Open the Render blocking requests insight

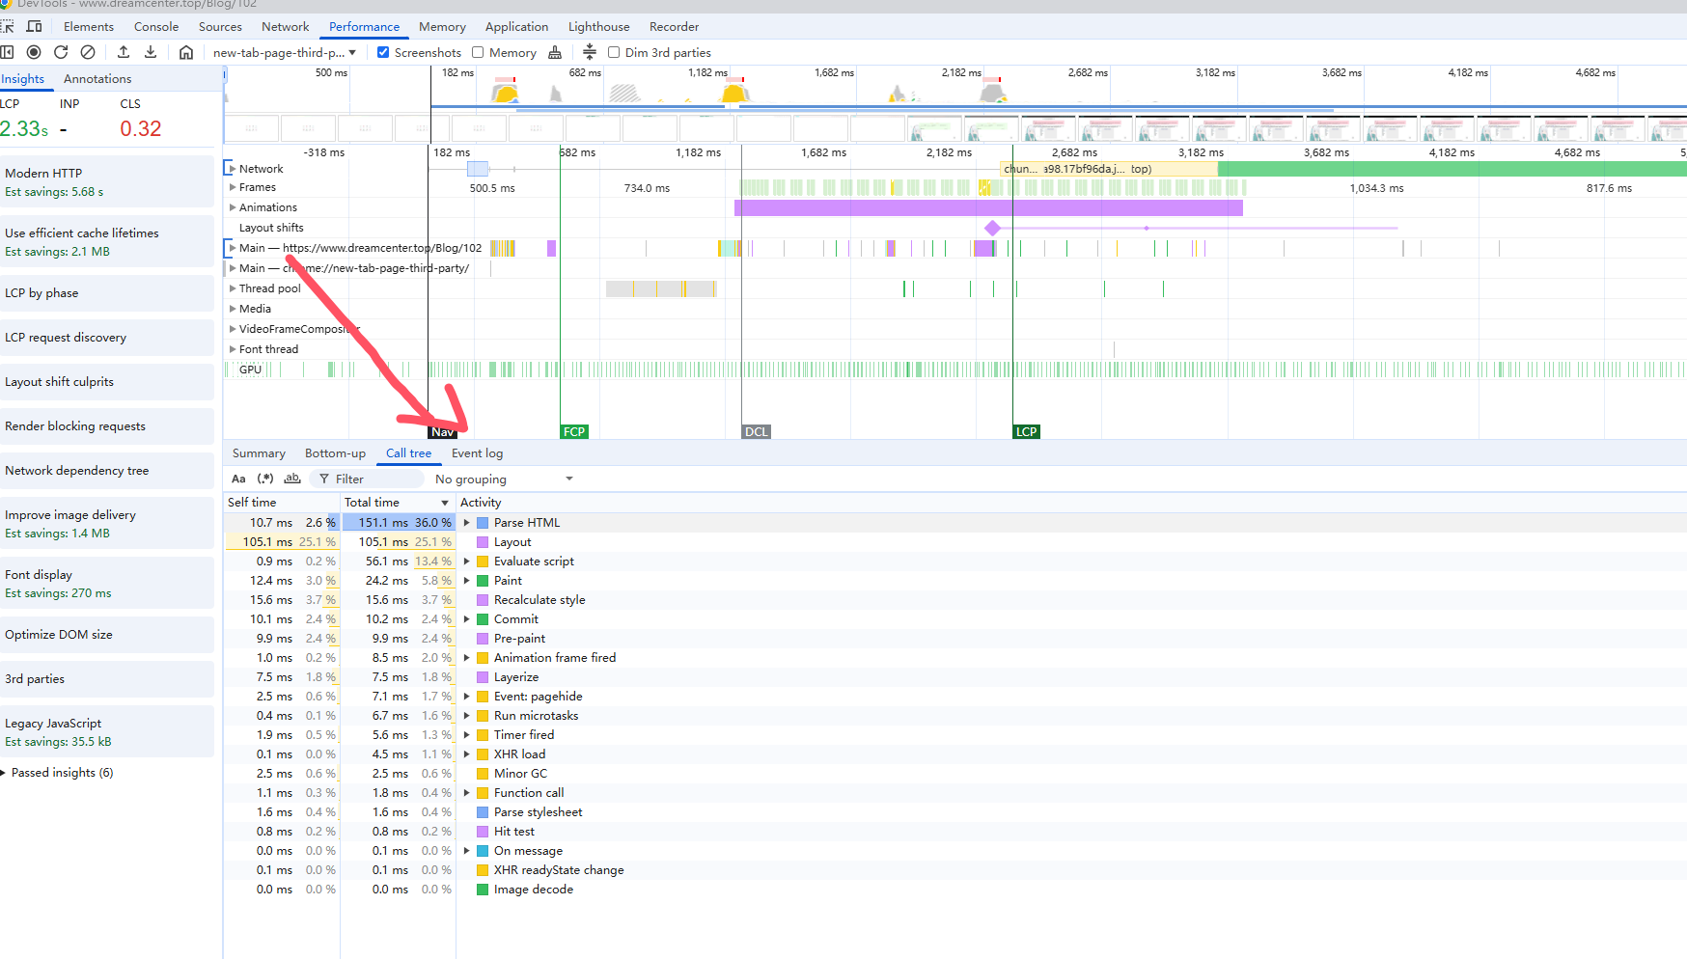pos(75,426)
